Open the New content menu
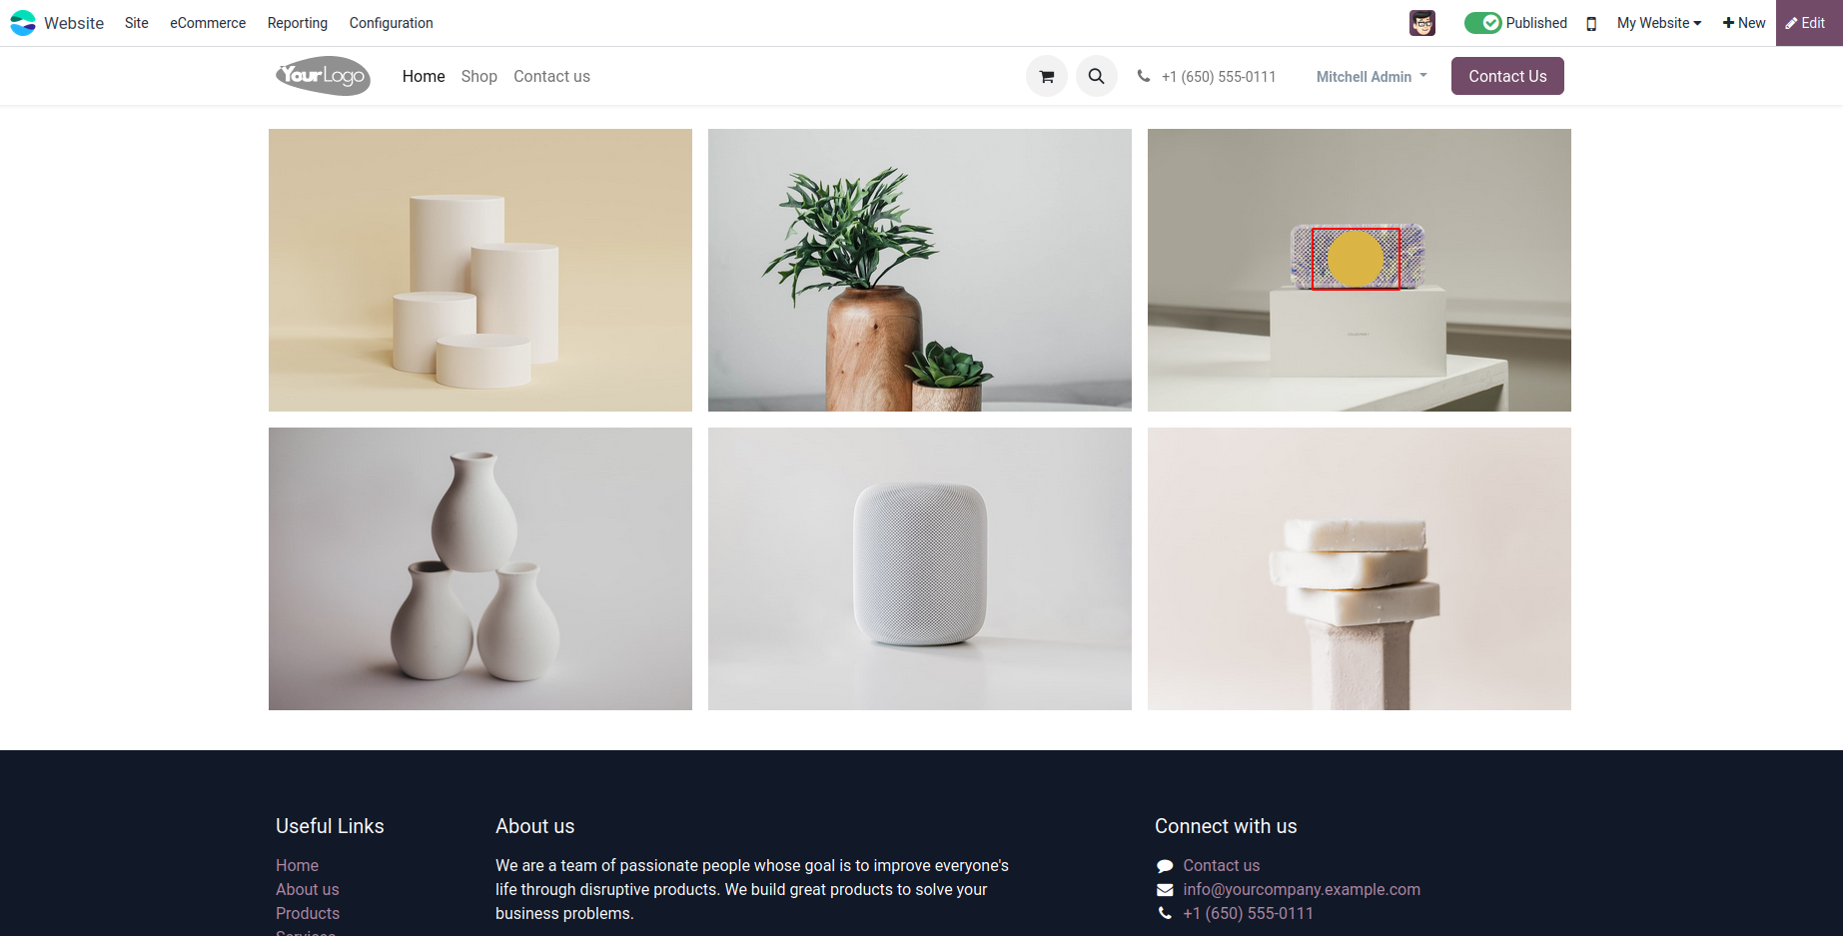1843x936 pixels. pos(1744,23)
